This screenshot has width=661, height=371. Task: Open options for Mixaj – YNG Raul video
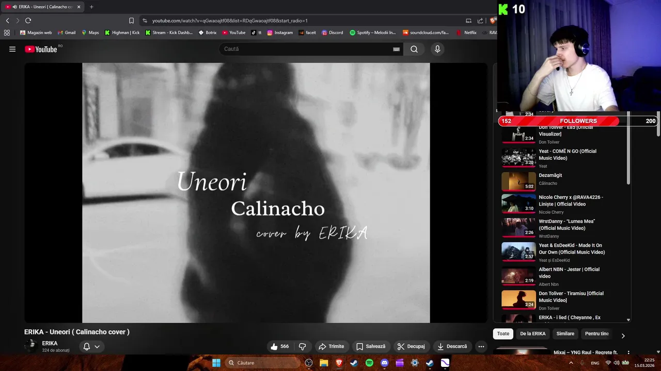pos(628,352)
